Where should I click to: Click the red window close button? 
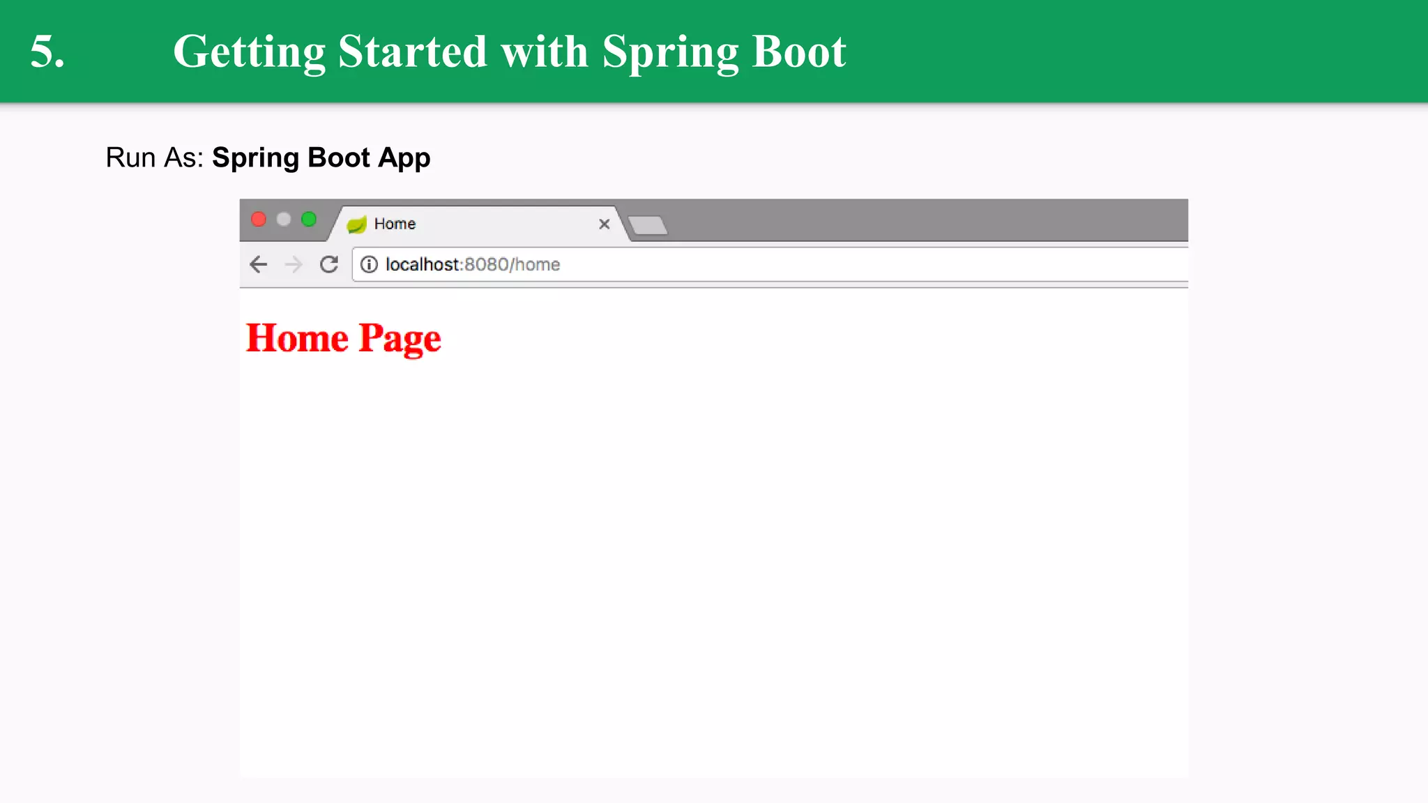click(x=259, y=220)
